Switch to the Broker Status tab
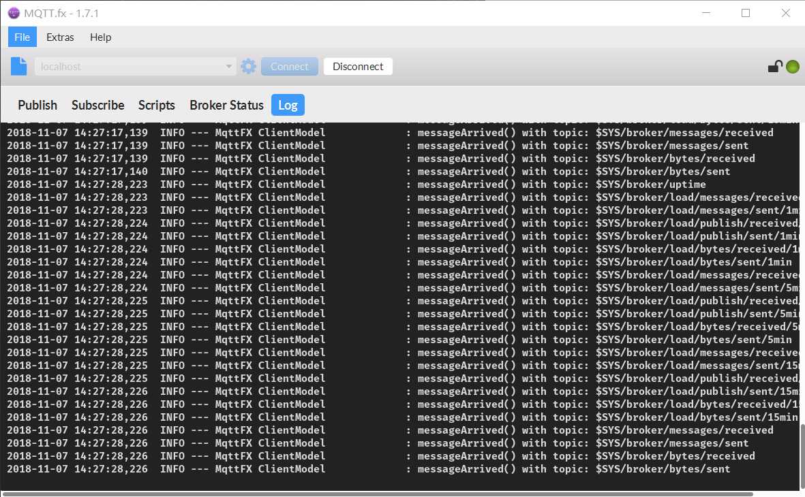This screenshot has height=497, width=805. [x=226, y=105]
